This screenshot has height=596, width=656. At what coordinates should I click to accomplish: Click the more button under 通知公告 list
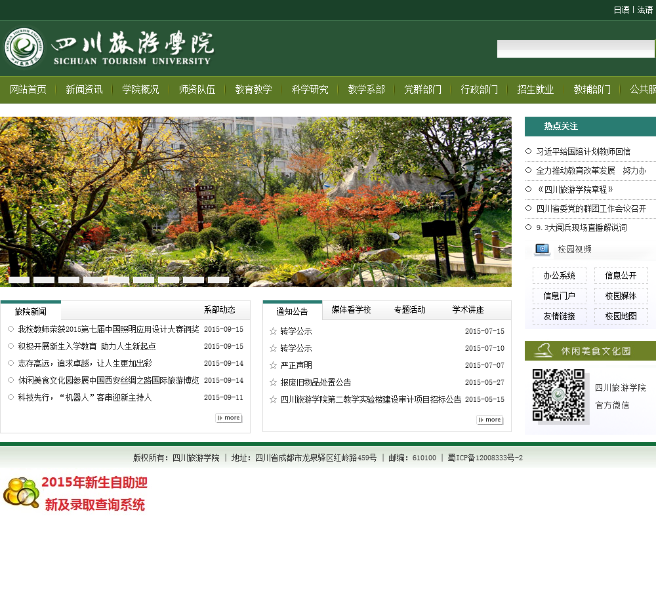[489, 420]
